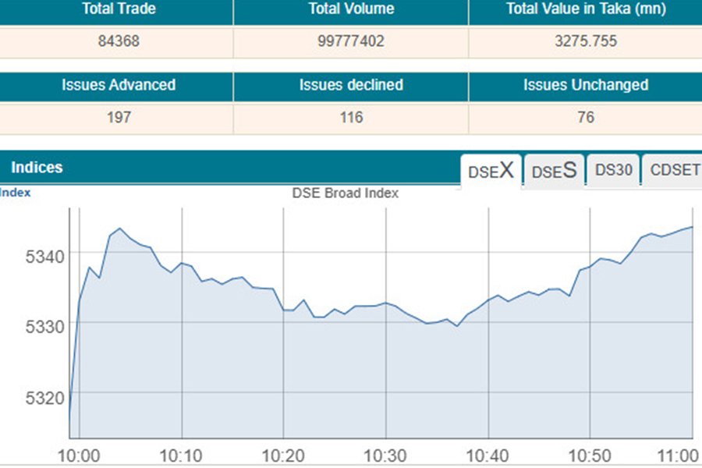Click the Issues Advanced header

[119, 85]
